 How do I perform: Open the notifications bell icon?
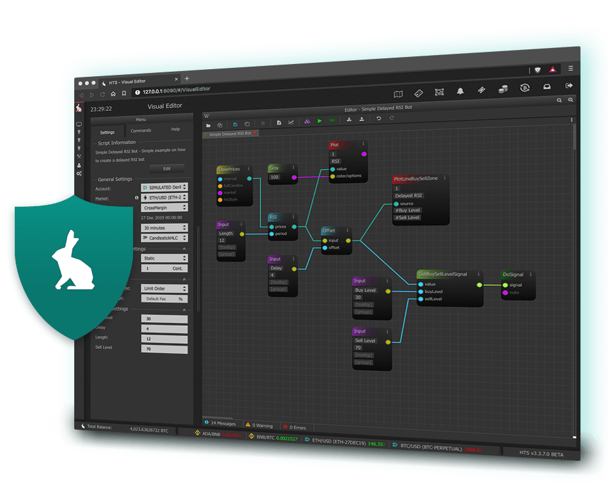coord(460,91)
